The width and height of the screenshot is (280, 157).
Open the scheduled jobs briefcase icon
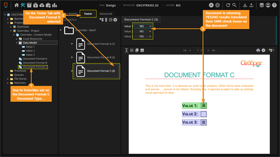(48, 5)
